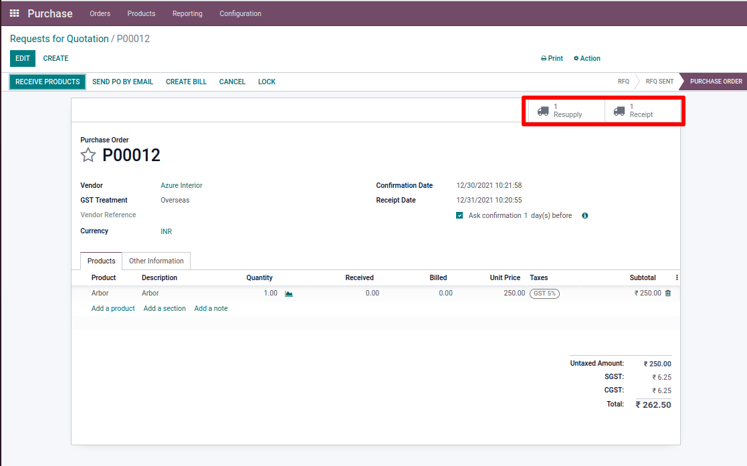This screenshot has width=747, height=466.
Task: Open the INR currency link
Action: tap(167, 231)
